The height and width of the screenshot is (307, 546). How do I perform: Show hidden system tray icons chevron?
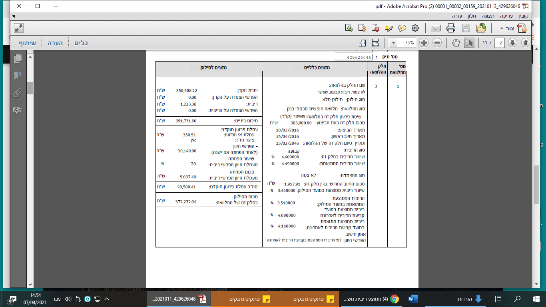[x=107, y=299]
